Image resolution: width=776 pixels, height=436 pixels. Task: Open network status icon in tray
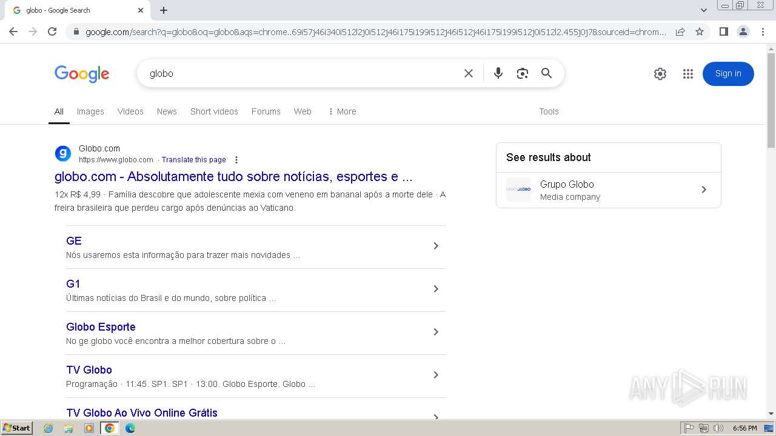coord(704,428)
